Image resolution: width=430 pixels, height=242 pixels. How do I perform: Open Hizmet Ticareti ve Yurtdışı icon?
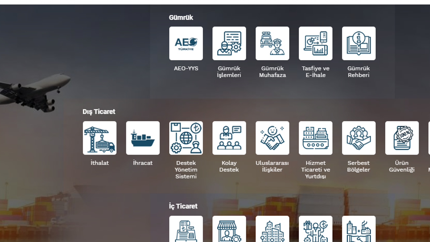coord(315,138)
